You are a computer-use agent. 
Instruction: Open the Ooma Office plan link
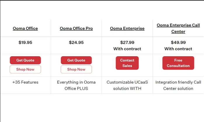(x=25, y=29)
